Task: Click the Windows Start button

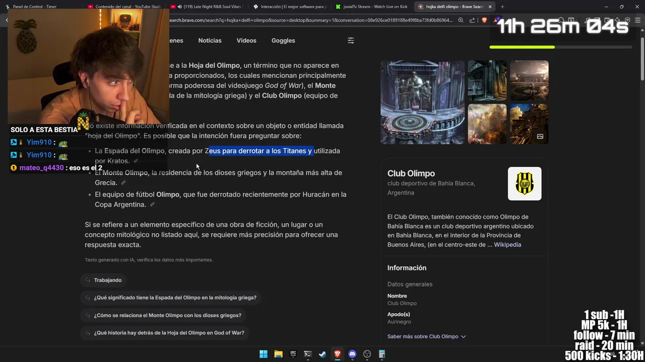Action: click(264, 354)
